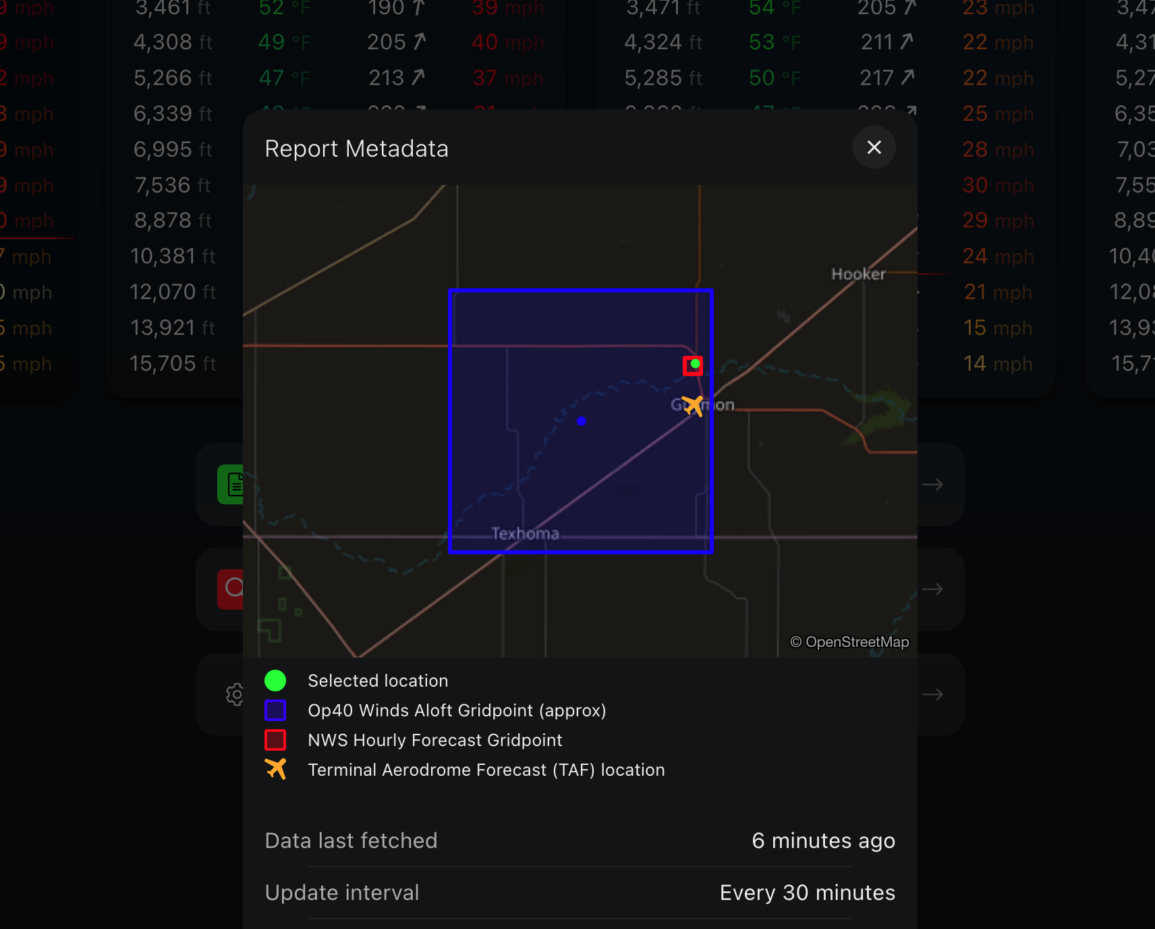Click the Hooker label on the map
Screen dimensions: 1155x929
(x=858, y=273)
